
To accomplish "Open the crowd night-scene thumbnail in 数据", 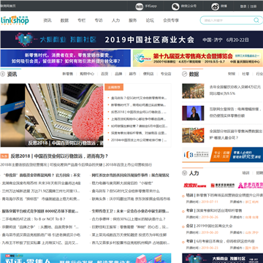I will [x=193, y=91].
